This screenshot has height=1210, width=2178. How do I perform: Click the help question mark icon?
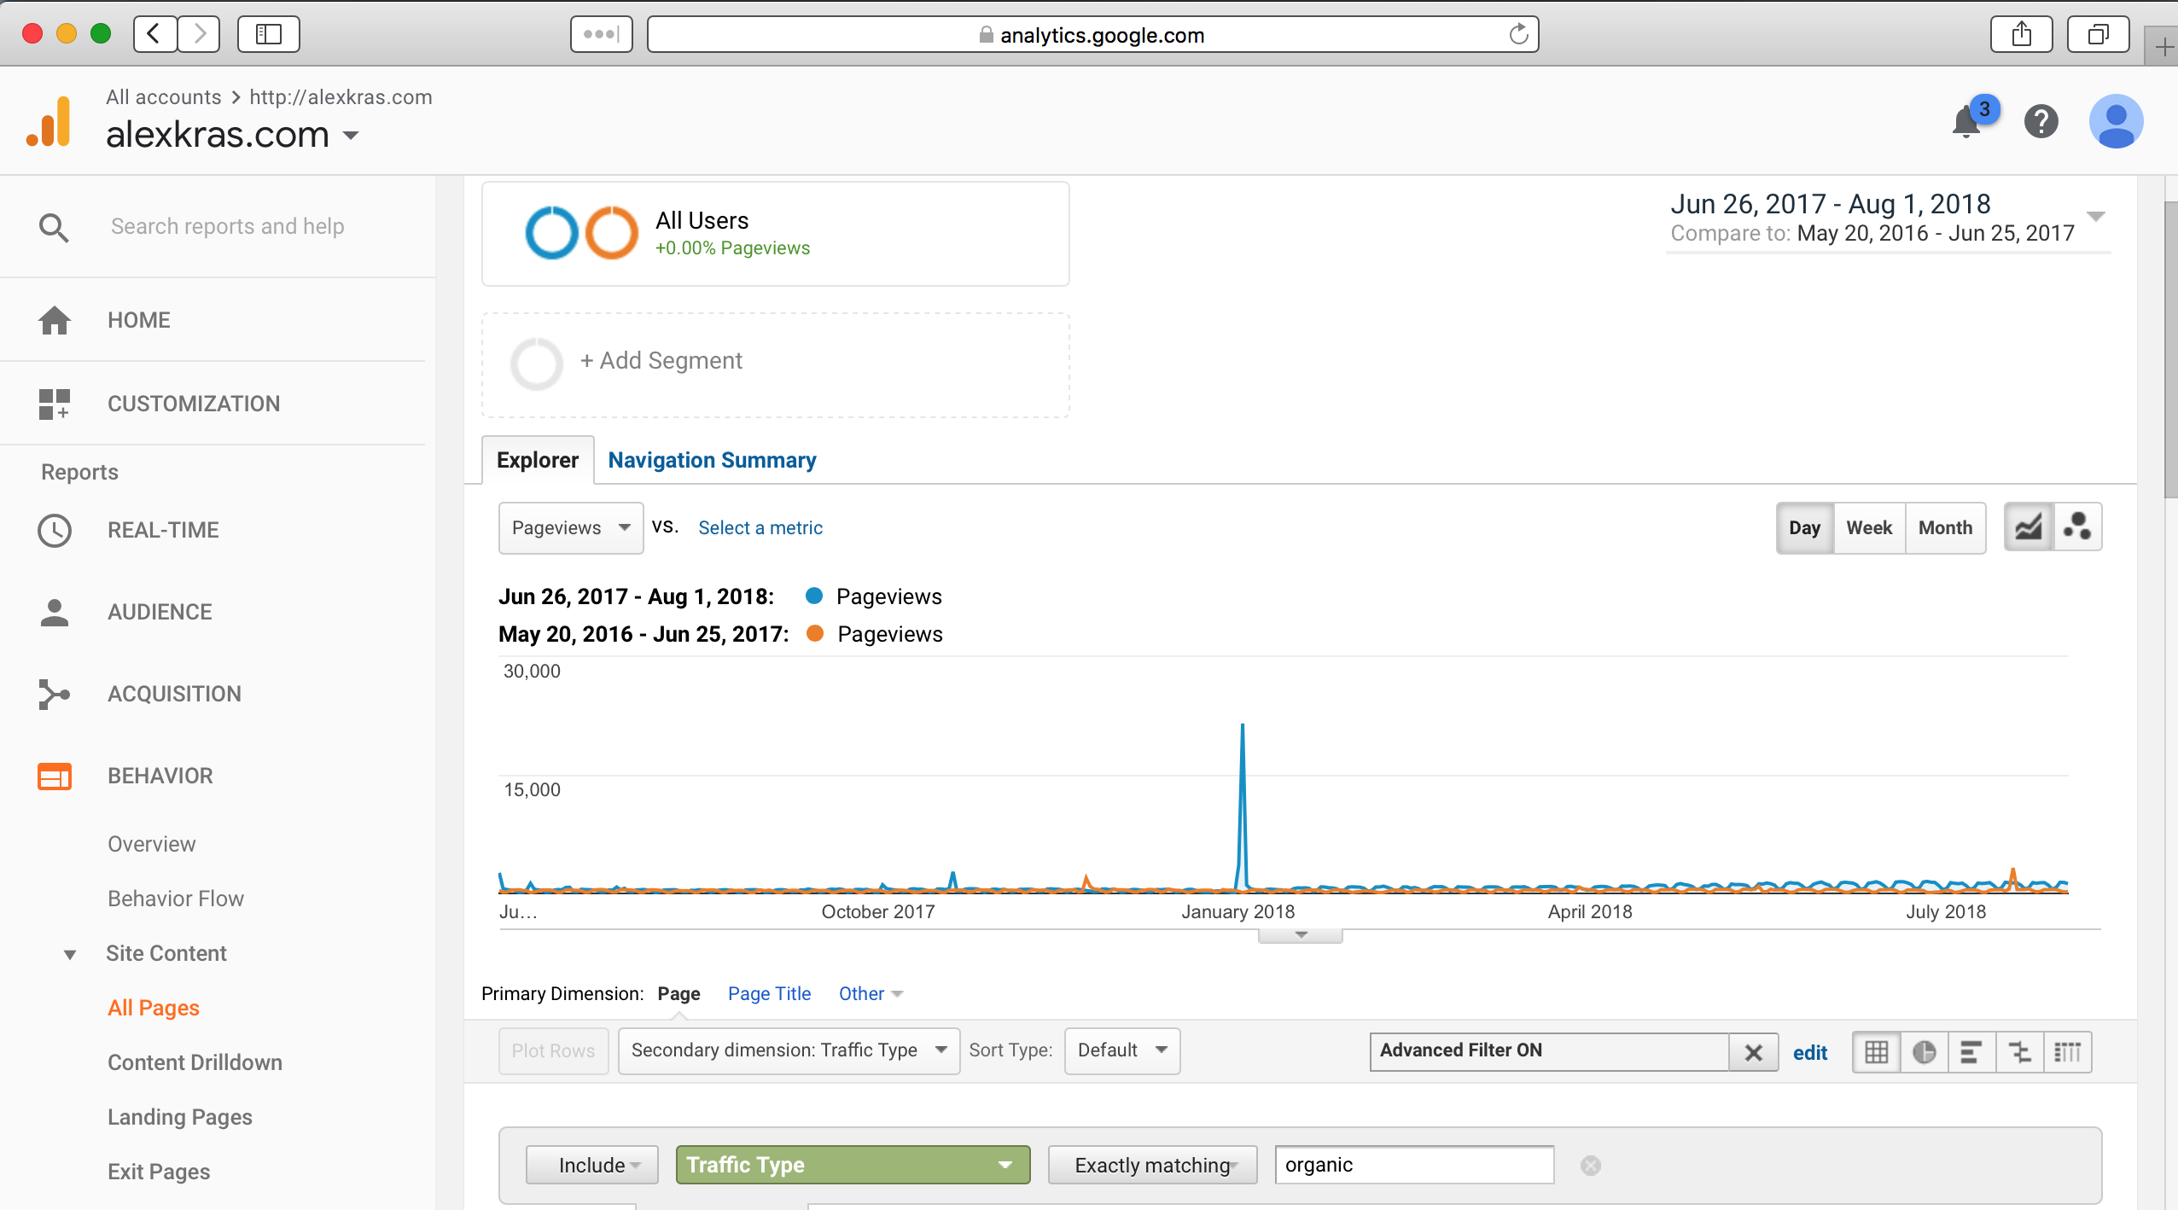tap(2041, 121)
